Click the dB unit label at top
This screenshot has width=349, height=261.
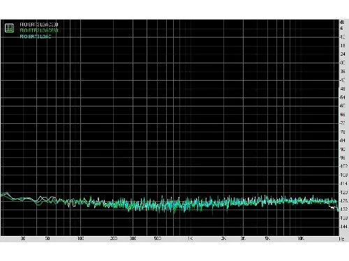click(x=342, y=22)
